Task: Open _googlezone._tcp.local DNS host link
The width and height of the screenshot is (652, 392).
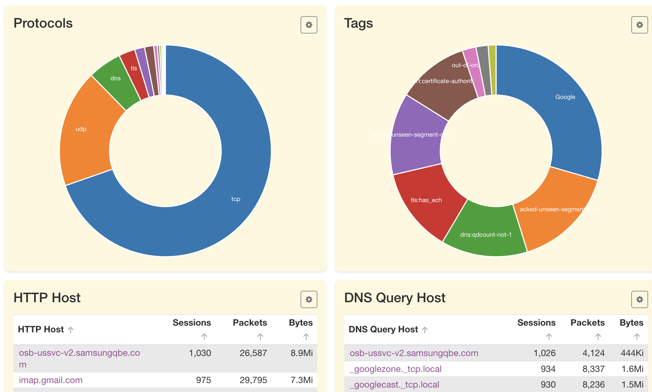Action: [395, 369]
